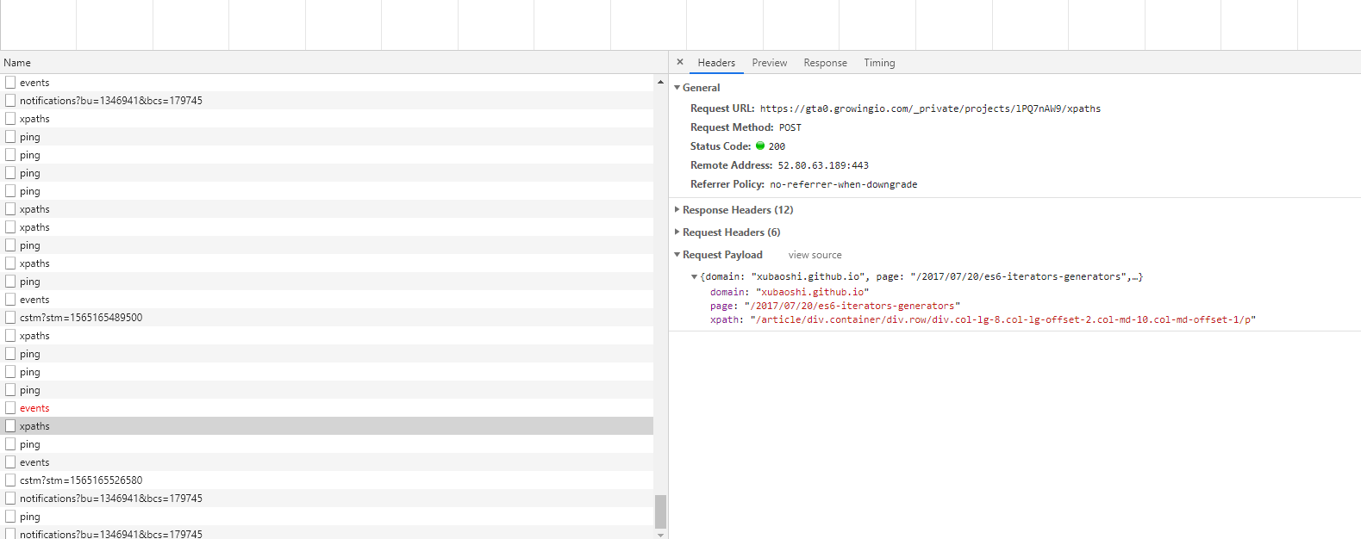The height and width of the screenshot is (539, 1361).
Task: Select the cstm?stm=1565165526580 request
Action: click(327, 480)
